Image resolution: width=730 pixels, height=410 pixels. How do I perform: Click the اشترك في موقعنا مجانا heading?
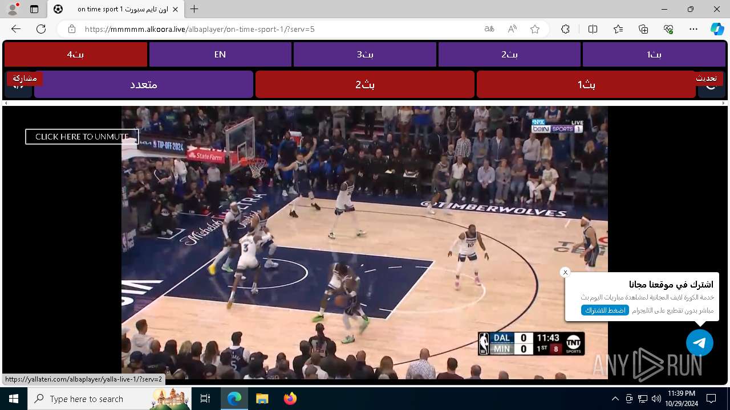(671, 284)
